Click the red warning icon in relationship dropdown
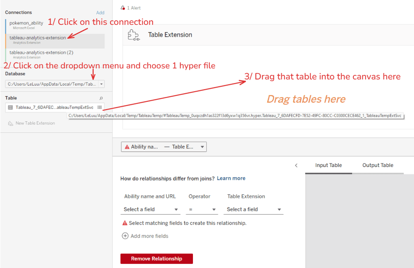This screenshot has width=414, height=268. pos(127,147)
